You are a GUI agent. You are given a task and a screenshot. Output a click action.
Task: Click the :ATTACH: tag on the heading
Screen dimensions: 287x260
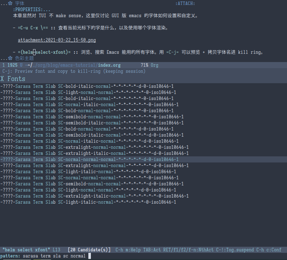(x=185, y=4)
